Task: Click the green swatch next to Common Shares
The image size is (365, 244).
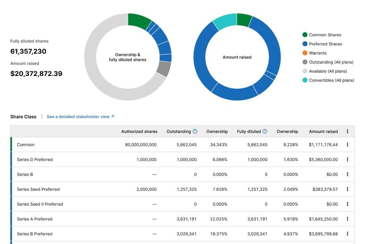Action: [305, 35]
